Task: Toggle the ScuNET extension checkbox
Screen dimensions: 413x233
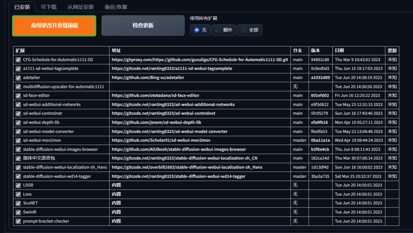Action: tap(18, 203)
